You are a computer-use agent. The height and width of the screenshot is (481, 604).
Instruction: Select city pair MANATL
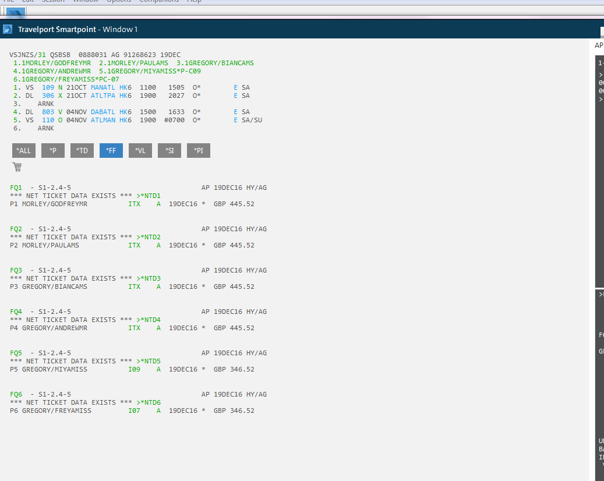(103, 87)
